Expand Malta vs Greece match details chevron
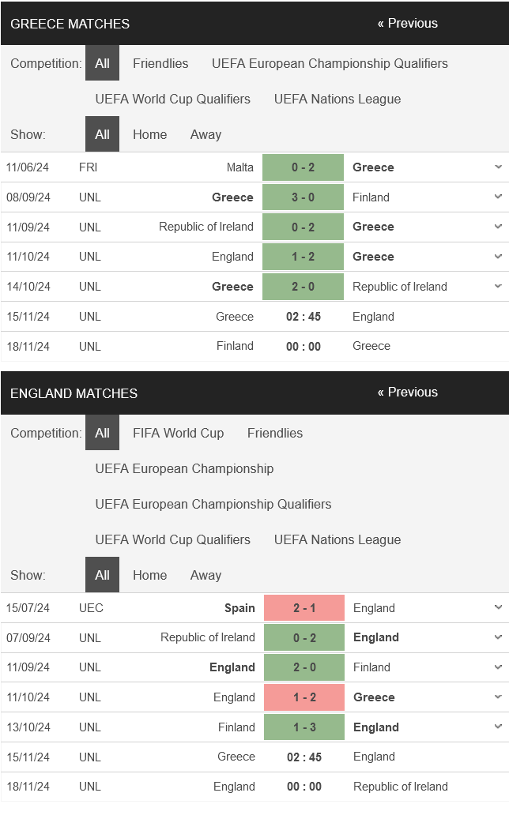Image resolution: width=509 pixels, height=819 pixels. tap(497, 167)
